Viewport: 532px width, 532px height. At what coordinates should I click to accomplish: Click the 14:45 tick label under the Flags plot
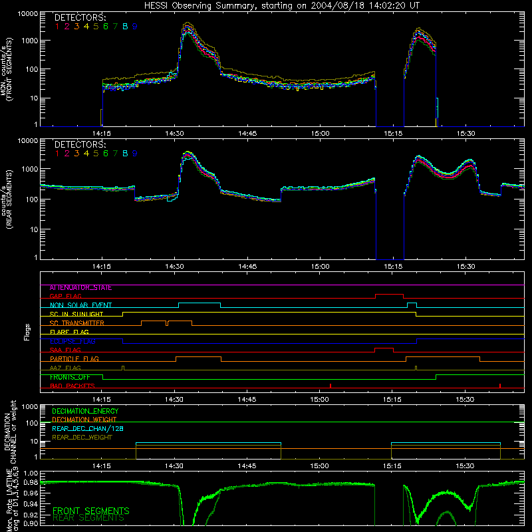click(x=247, y=400)
